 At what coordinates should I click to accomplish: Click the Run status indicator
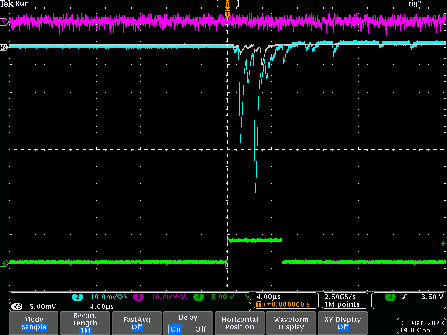(x=22, y=3)
